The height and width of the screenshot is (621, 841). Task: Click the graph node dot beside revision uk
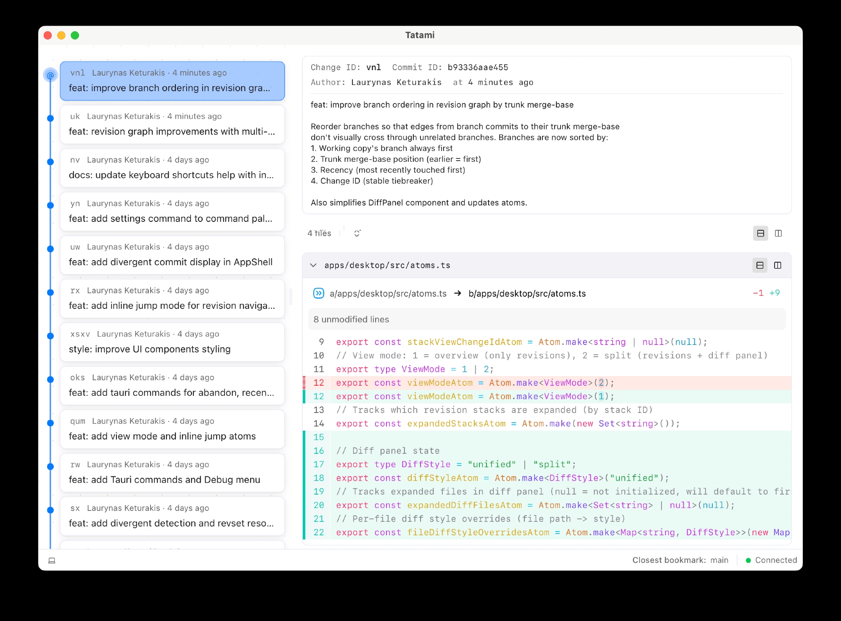(x=50, y=118)
